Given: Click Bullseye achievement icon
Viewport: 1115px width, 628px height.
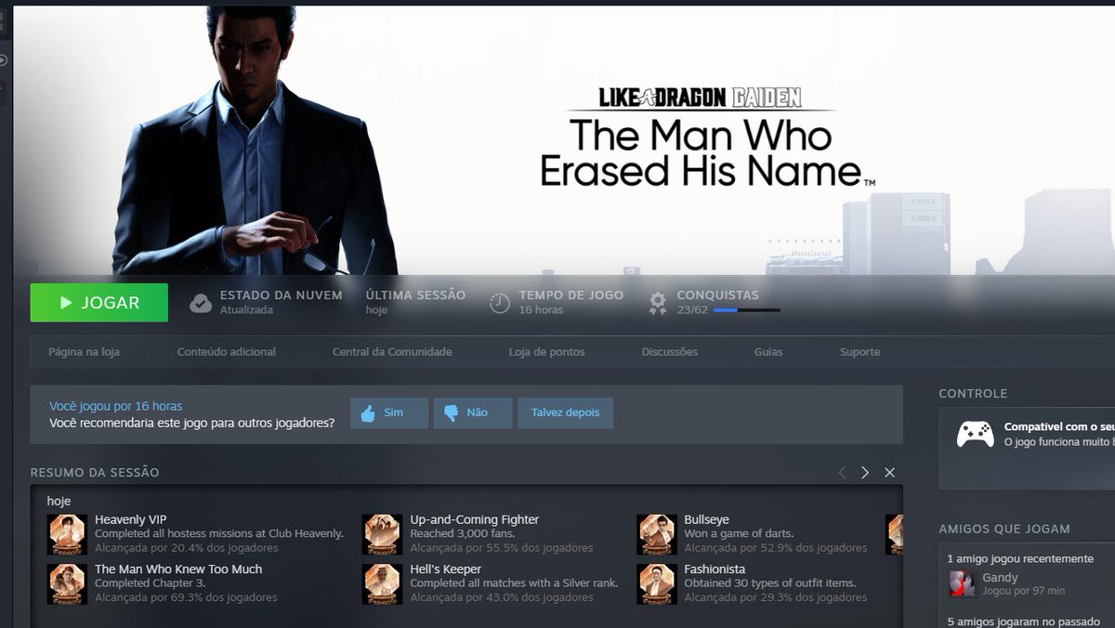Looking at the screenshot, I should pyautogui.click(x=657, y=534).
